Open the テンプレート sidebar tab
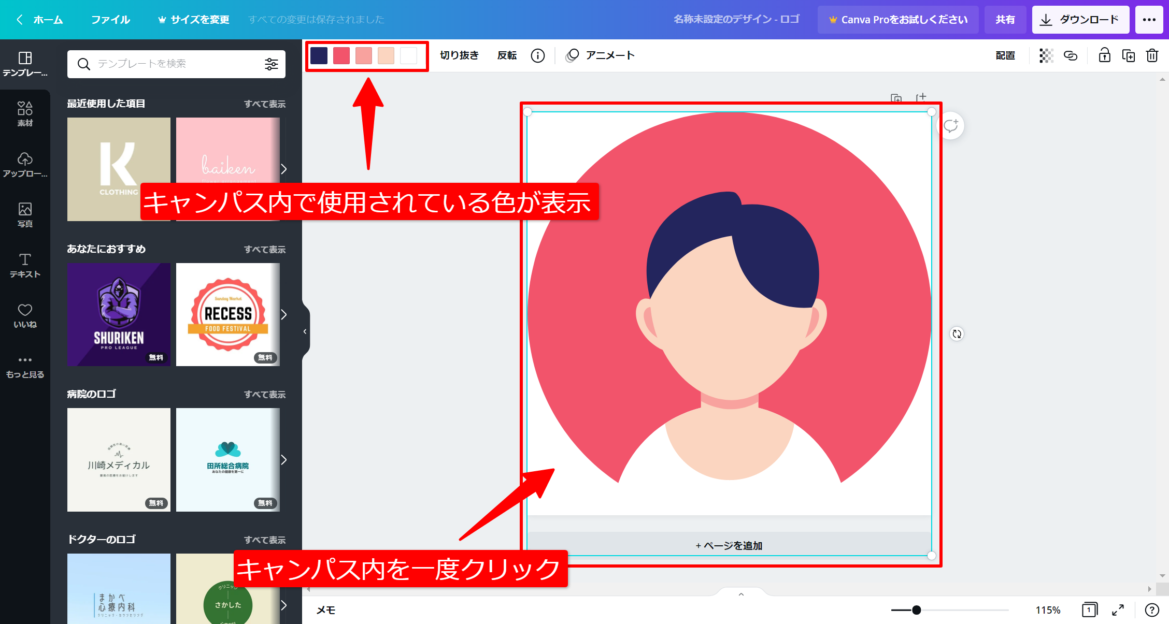 25,64
